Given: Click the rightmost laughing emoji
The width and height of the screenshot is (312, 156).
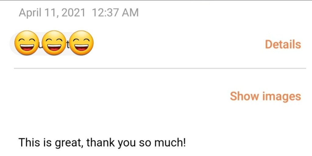Looking at the screenshot, I should [x=80, y=43].
